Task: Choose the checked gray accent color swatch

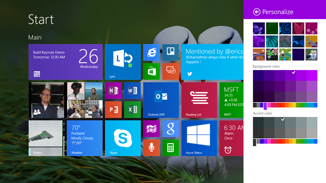Action: (280, 122)
